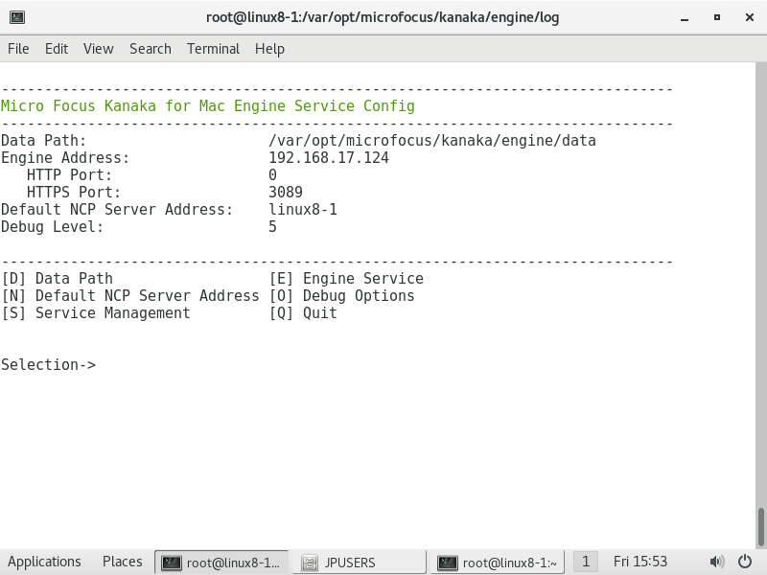The image size is (767, 575).
Task: Click the 'Default NCP Server Address:' label
Action: 117,209
